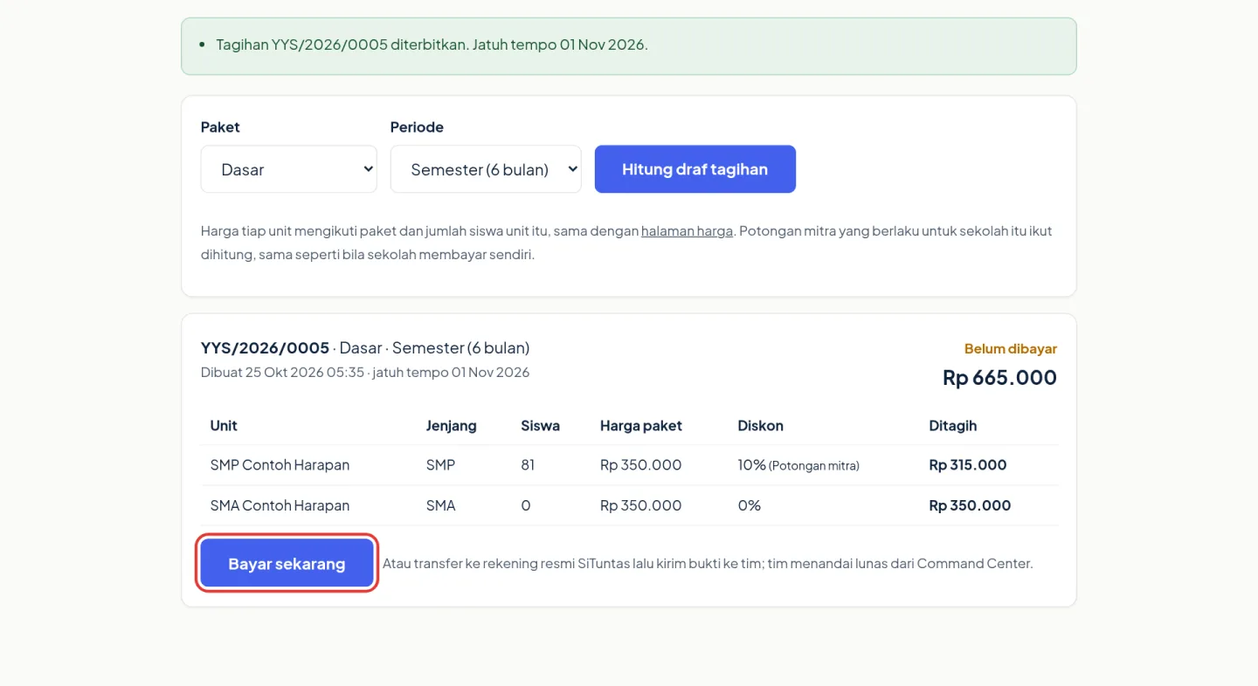Open the Paket dropdown showing Dasar

[x=288, y=169]
